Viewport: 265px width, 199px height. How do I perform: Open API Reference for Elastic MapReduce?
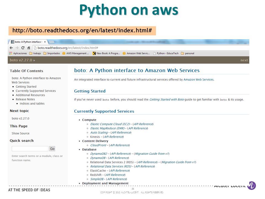[x=138, y=128]
